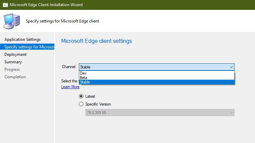The image size is (255, 143).
Task: Click the Completion step in the sidebar
Action: pyautogui.click(x=15, y=77)
